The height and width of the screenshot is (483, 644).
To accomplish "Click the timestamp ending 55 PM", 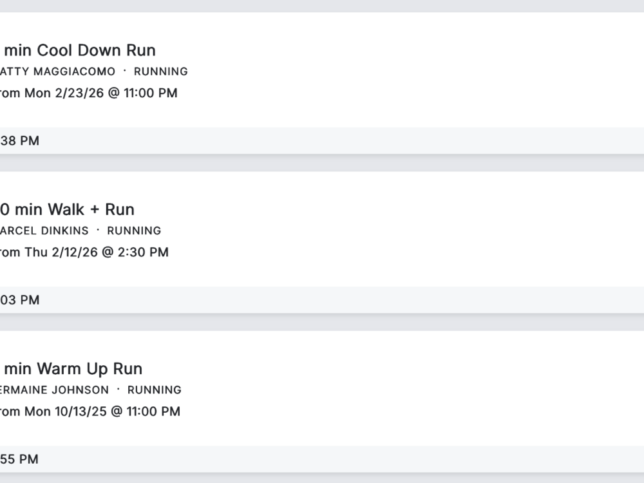I will coord(20,459).
